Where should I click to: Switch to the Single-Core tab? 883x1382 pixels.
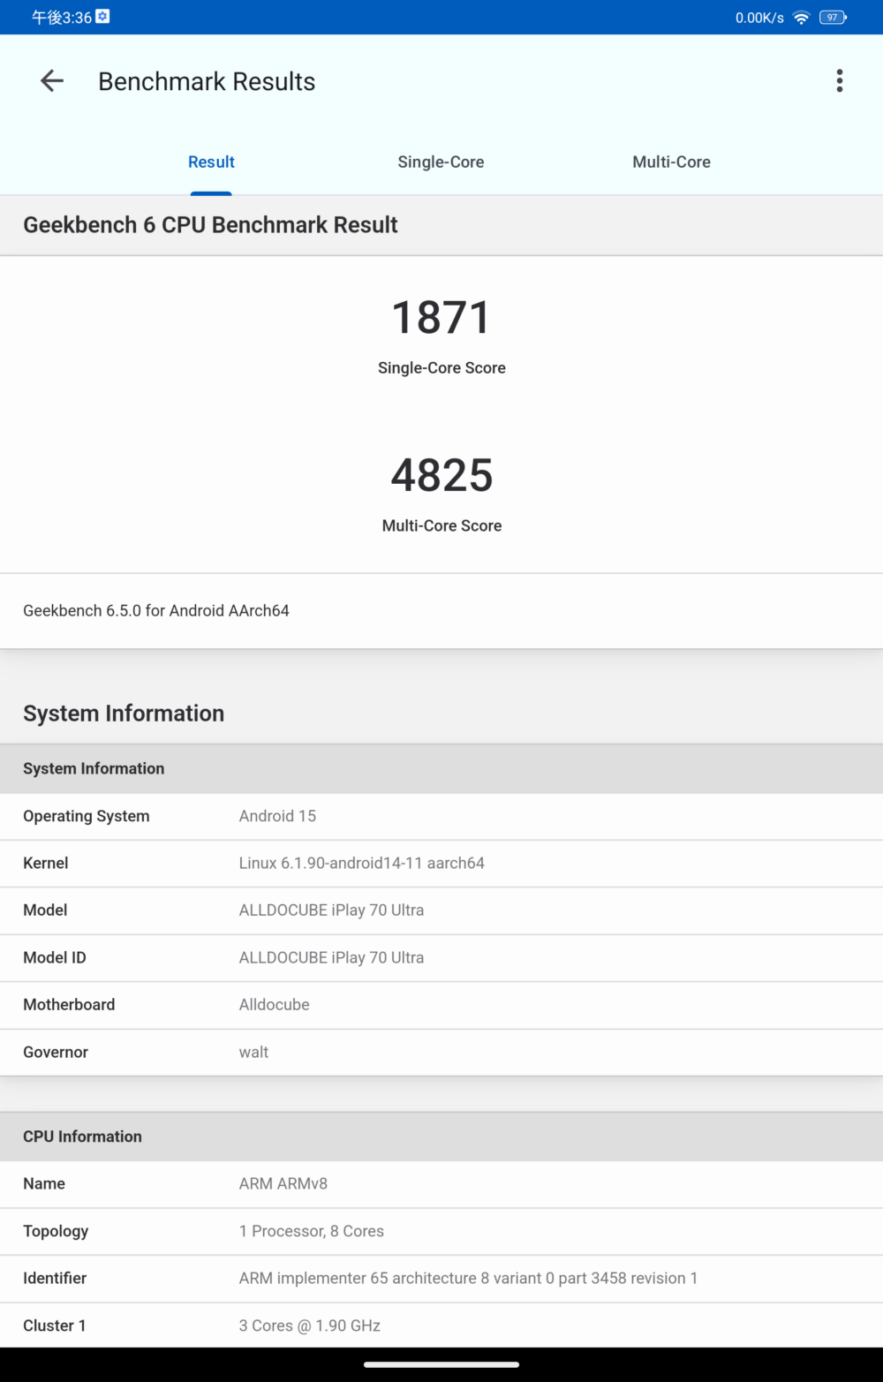tap(441, 162)
